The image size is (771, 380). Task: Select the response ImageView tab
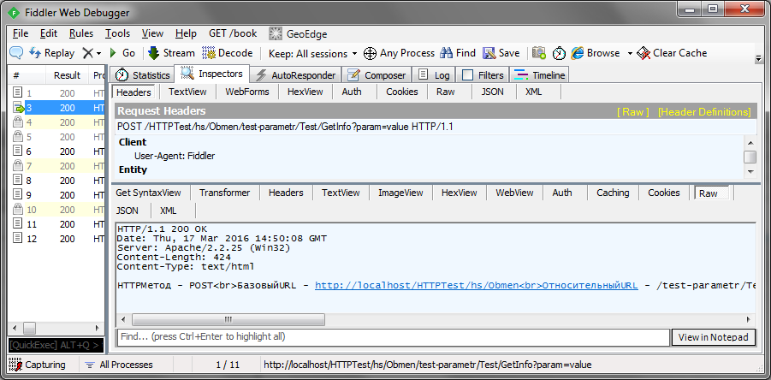coord(400,193)
